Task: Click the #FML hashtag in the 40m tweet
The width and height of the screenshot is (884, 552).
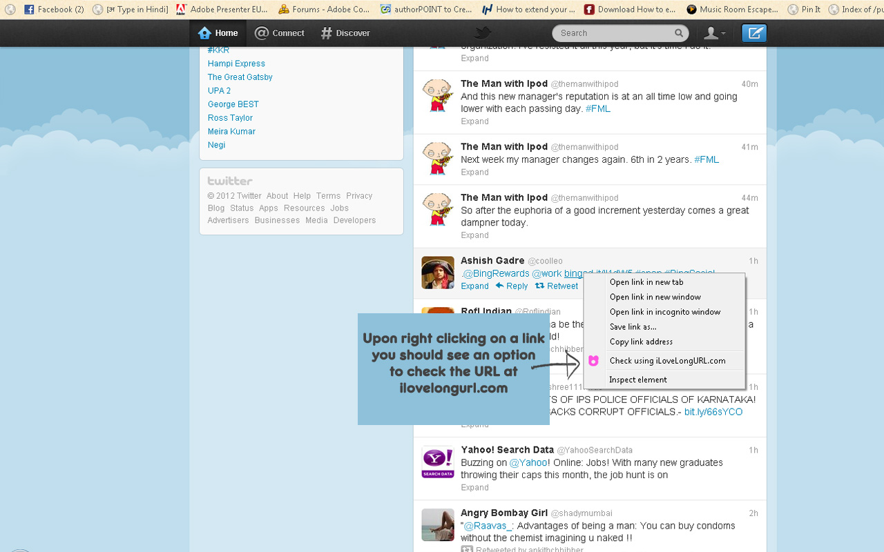Action: click(598, 109)
